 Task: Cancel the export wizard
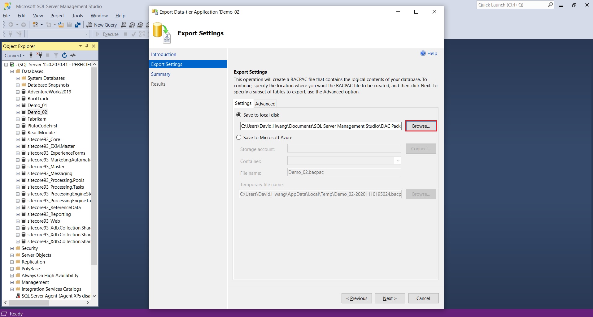(x=423, y=298)
